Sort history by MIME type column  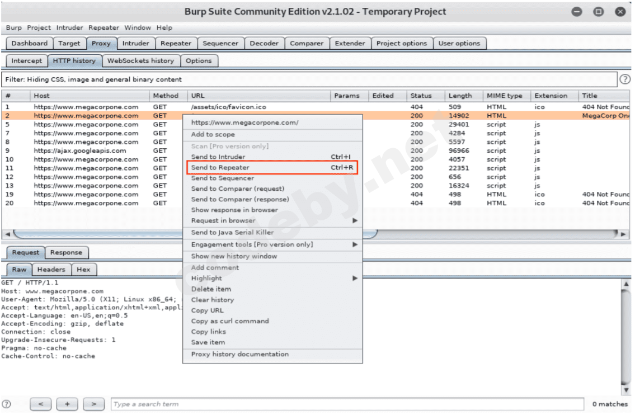coord(506,96)
